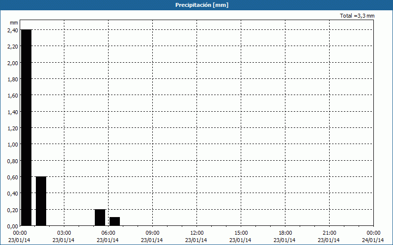Click the 0,20 y-axis label
Viewport: 393px width, 245px height.
point(13,210)
